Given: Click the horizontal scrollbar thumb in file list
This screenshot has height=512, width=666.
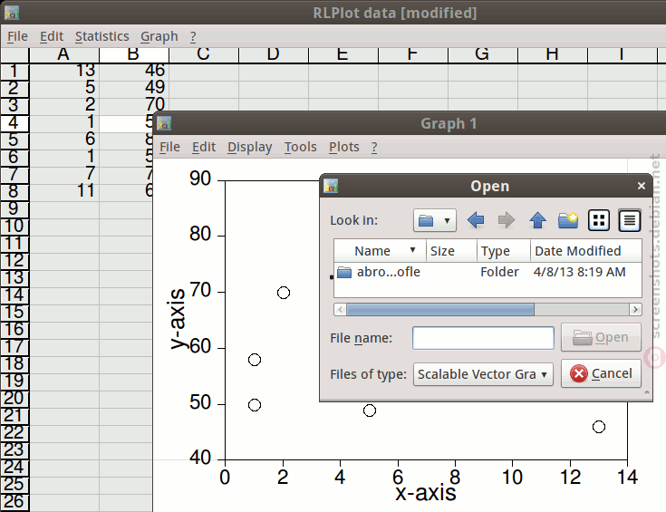Looking at the screenshot, I should [x=440, y=309].
